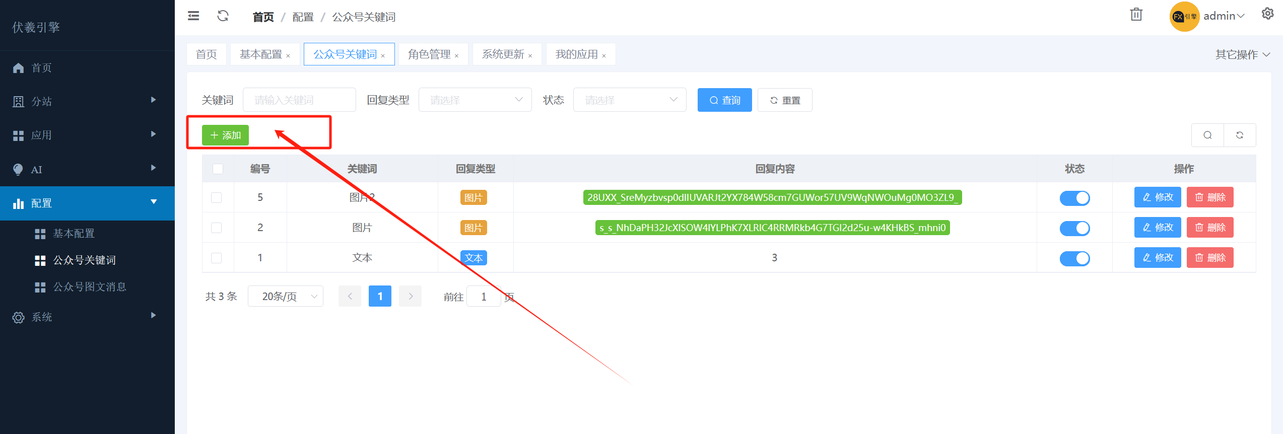This screenshot has width=1283, height=434.
Task: Click the 分站 building icon in the sidebar
Action: [x=19, y=102]
